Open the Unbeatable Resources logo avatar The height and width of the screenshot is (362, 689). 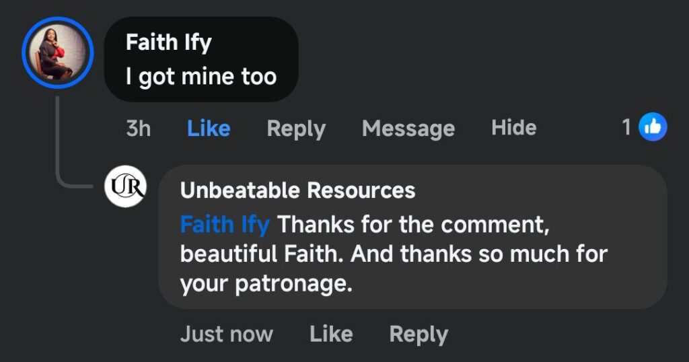point(126,188)
